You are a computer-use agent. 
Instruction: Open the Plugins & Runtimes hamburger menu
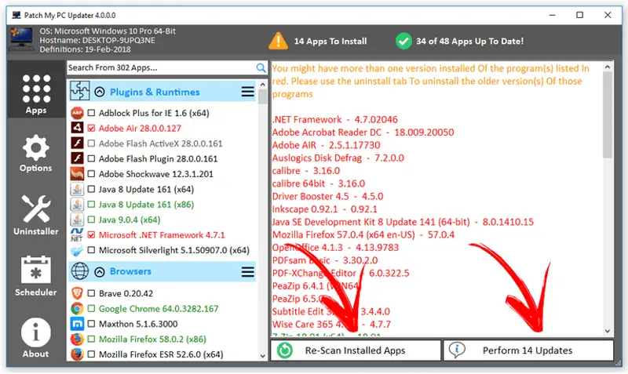coord(247,92)
